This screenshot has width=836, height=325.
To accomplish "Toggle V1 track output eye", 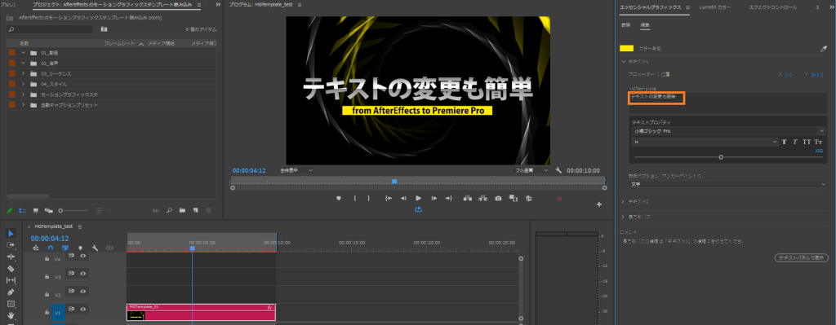I will (83, 309).
